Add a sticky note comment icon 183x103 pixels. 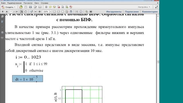click(50, 7)
